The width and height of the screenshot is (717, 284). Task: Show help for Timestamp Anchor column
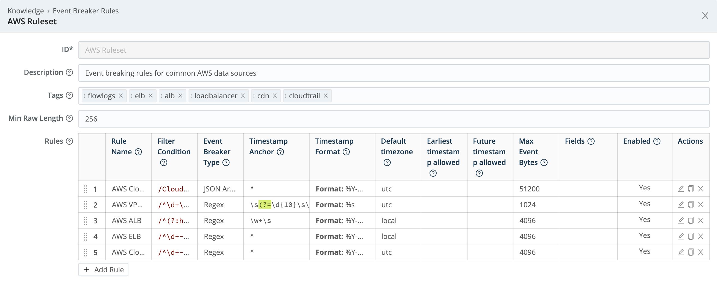click(281, 152)
